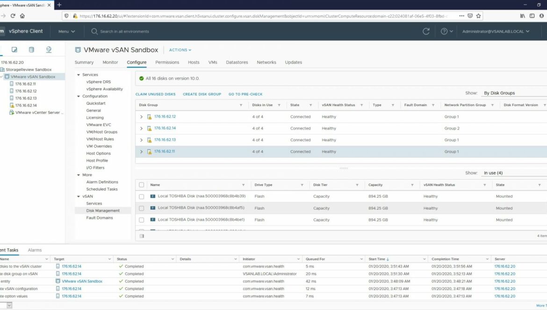Open a new browser tab
The height and width of the screenshot is (310, 547).
point(59,5)
